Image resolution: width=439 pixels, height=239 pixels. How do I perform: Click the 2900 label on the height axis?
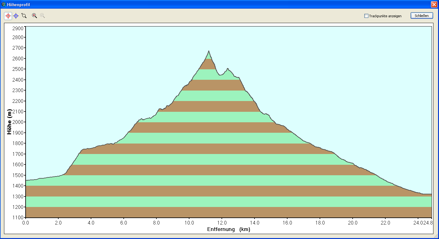click(18, 28)
